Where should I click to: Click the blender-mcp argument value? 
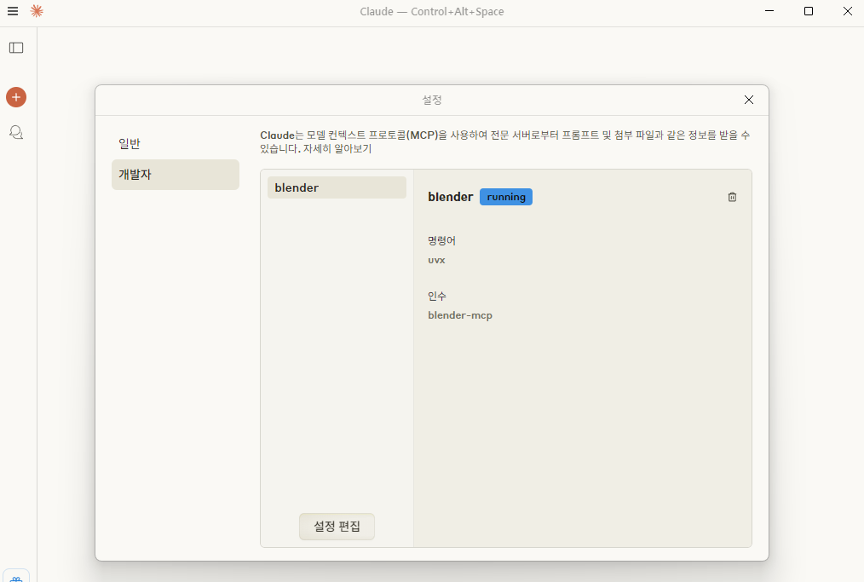(460, 315)
